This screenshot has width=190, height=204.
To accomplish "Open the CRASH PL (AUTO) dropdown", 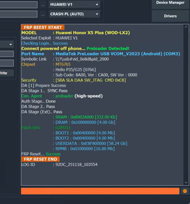I will click(74, 14).
